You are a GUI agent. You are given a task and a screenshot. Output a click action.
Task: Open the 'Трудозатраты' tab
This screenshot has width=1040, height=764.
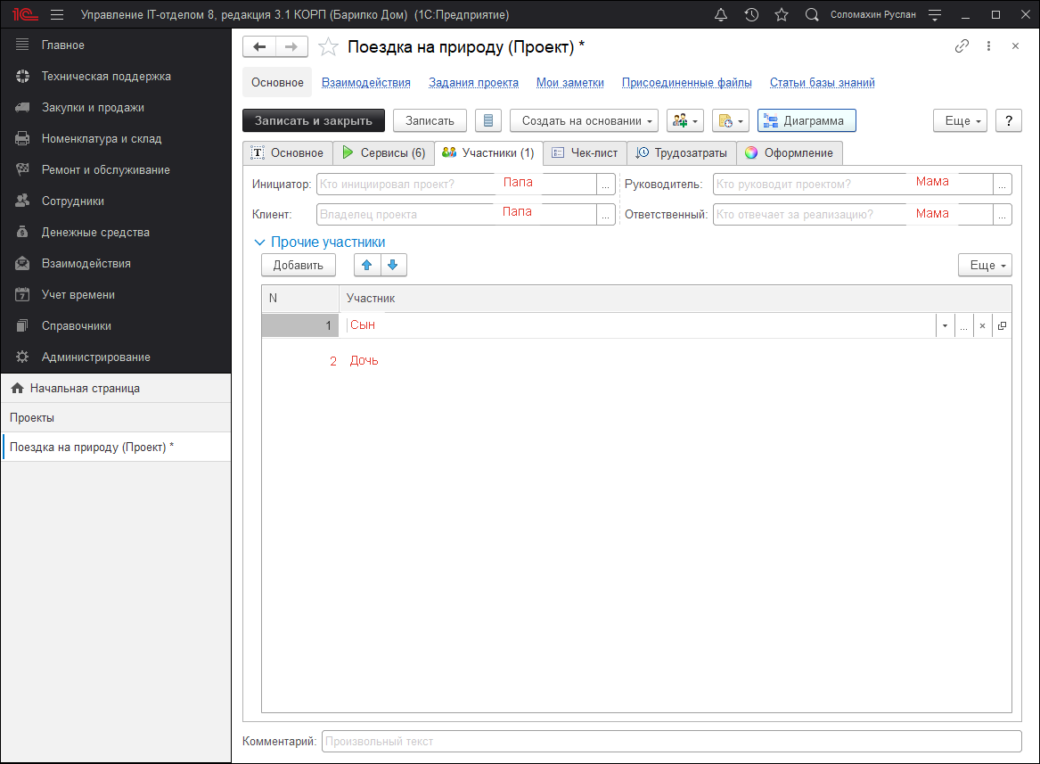click(682, 152)
